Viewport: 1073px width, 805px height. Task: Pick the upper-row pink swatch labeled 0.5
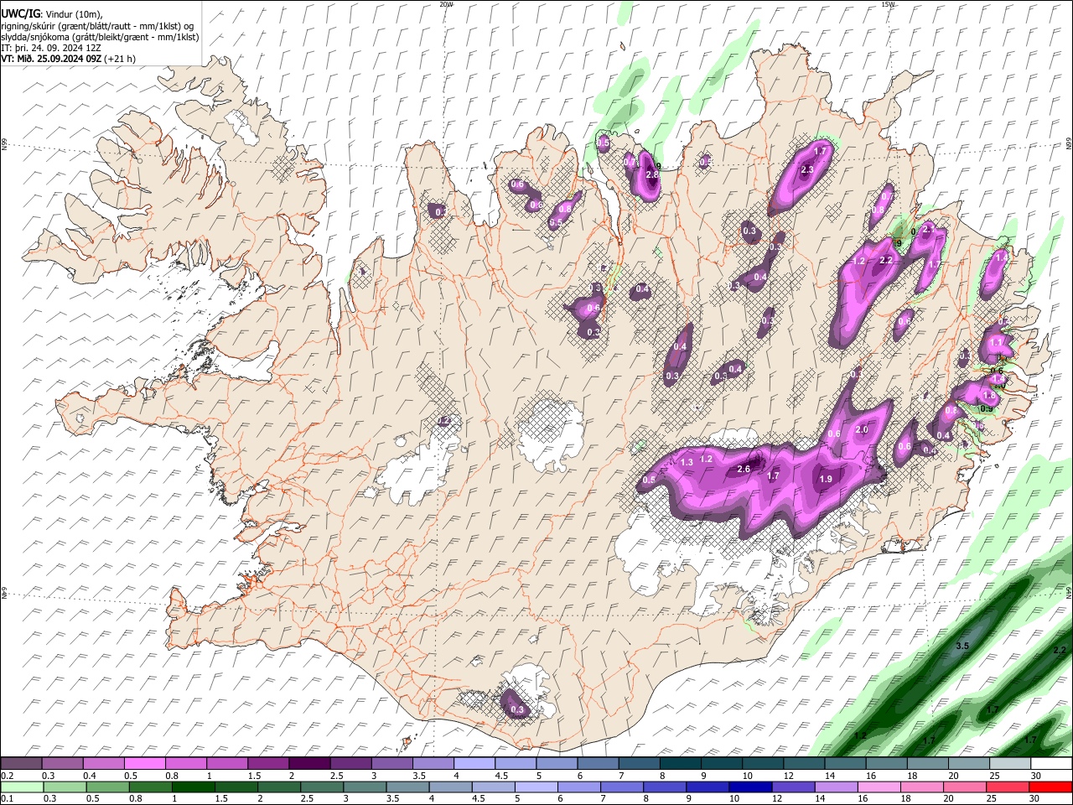[145, 764]
